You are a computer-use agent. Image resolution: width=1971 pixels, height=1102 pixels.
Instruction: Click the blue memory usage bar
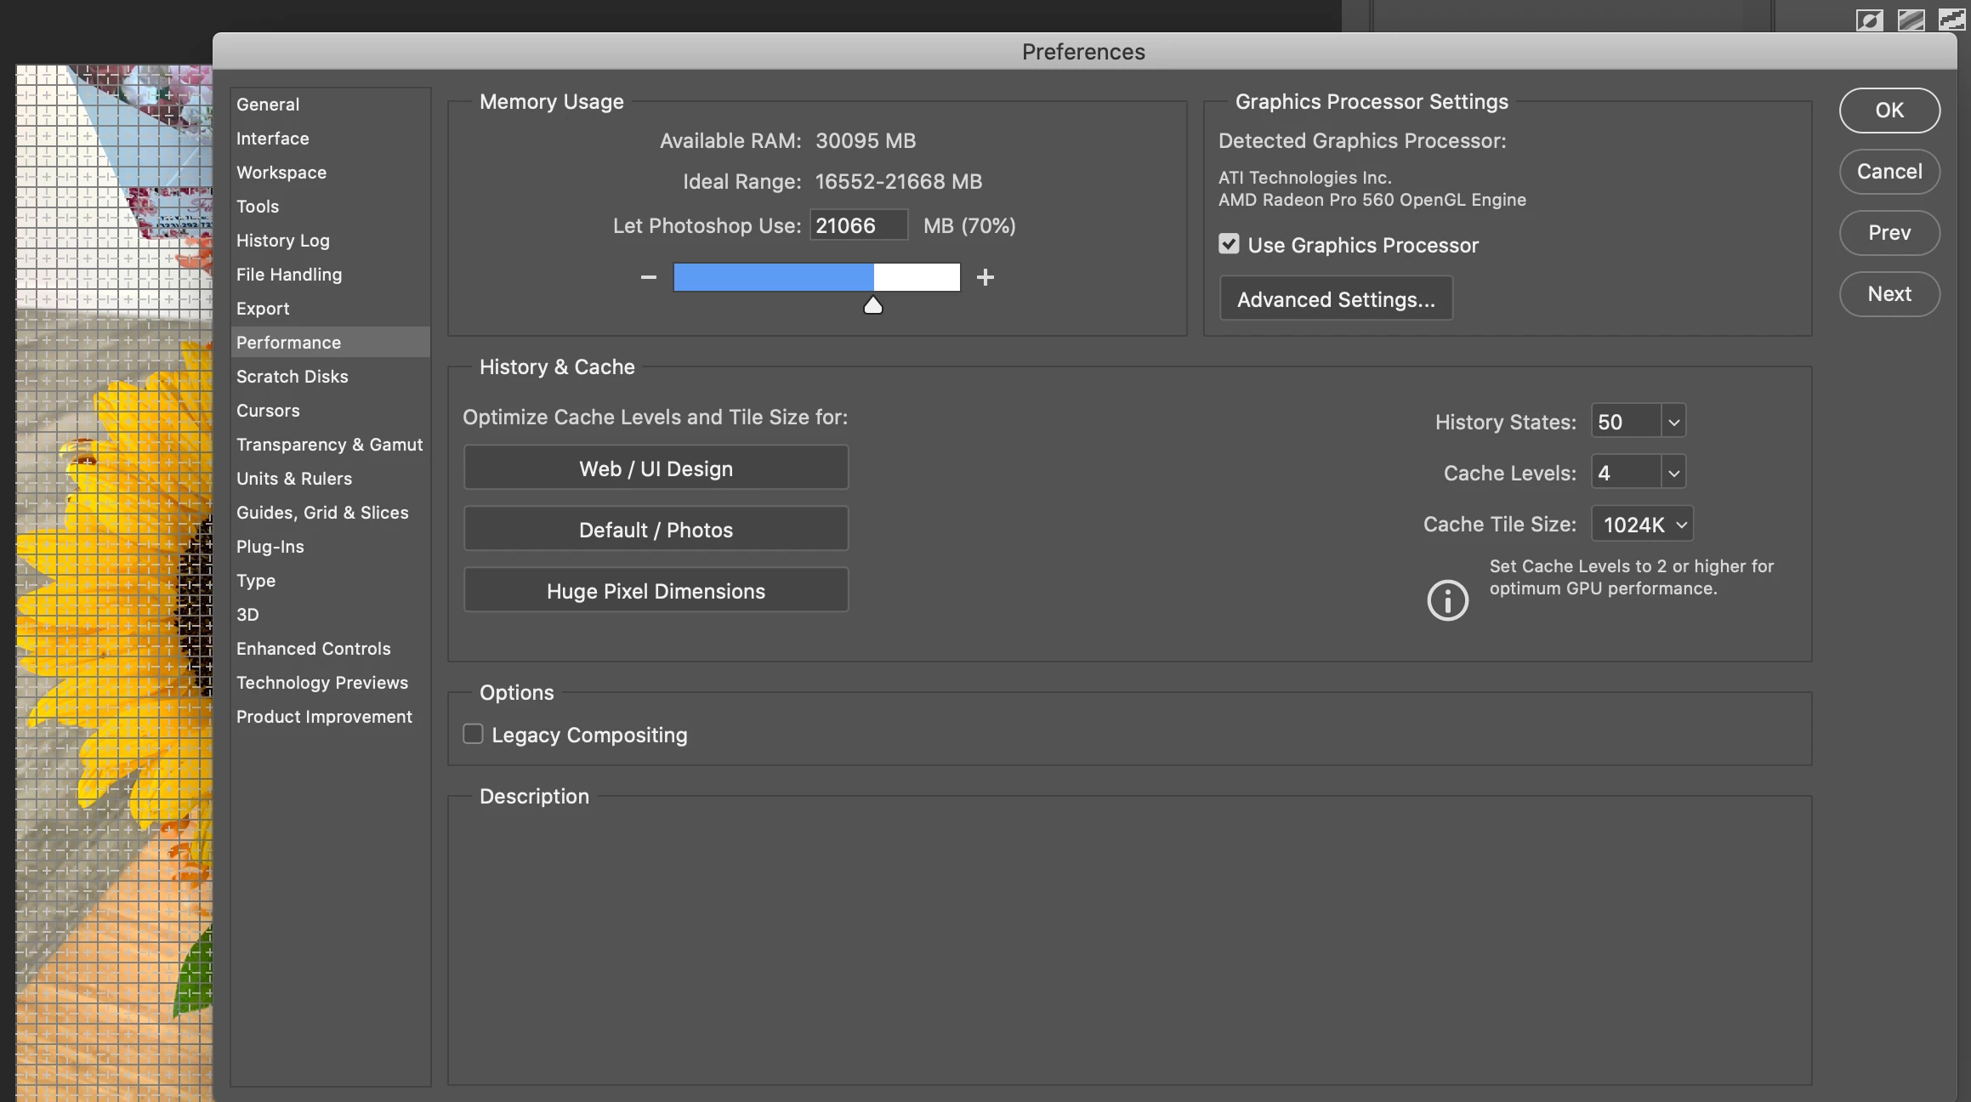[773, 277]
